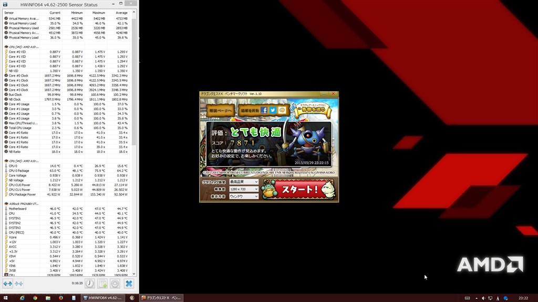Select the Vcore sensor row
Viewport: 538px width, 302px height.
pos(66,238)
